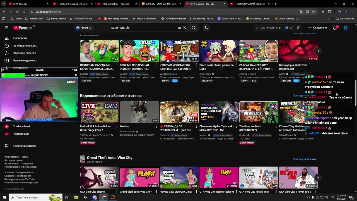The image size is (357, 201).
Task: Show hidden system tray icons
Action: coord(308,197)
